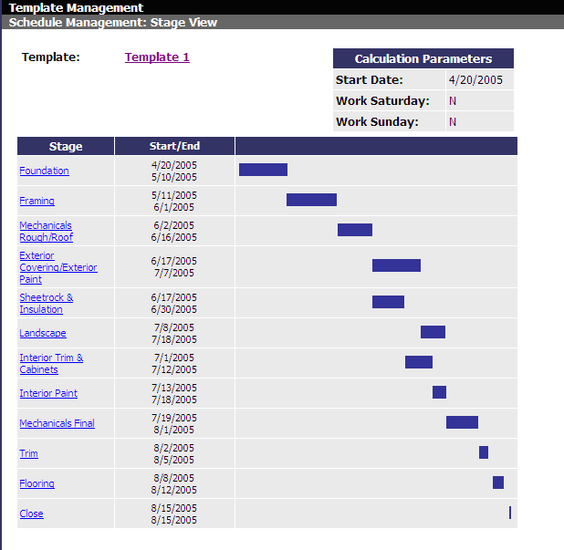This screenshot has height=550, width=564.
Task: Click the Work Sunday value N
Action: (x=453, y=122)
